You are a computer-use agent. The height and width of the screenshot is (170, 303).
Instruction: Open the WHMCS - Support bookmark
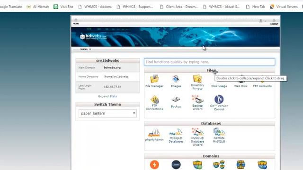point(135,7)
